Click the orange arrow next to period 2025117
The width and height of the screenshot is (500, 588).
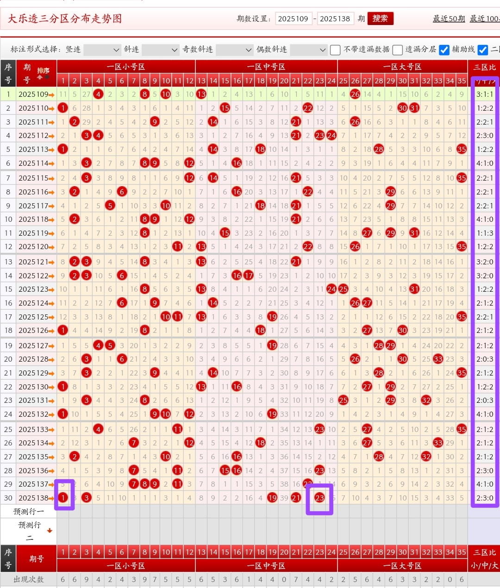pos(52,206)
